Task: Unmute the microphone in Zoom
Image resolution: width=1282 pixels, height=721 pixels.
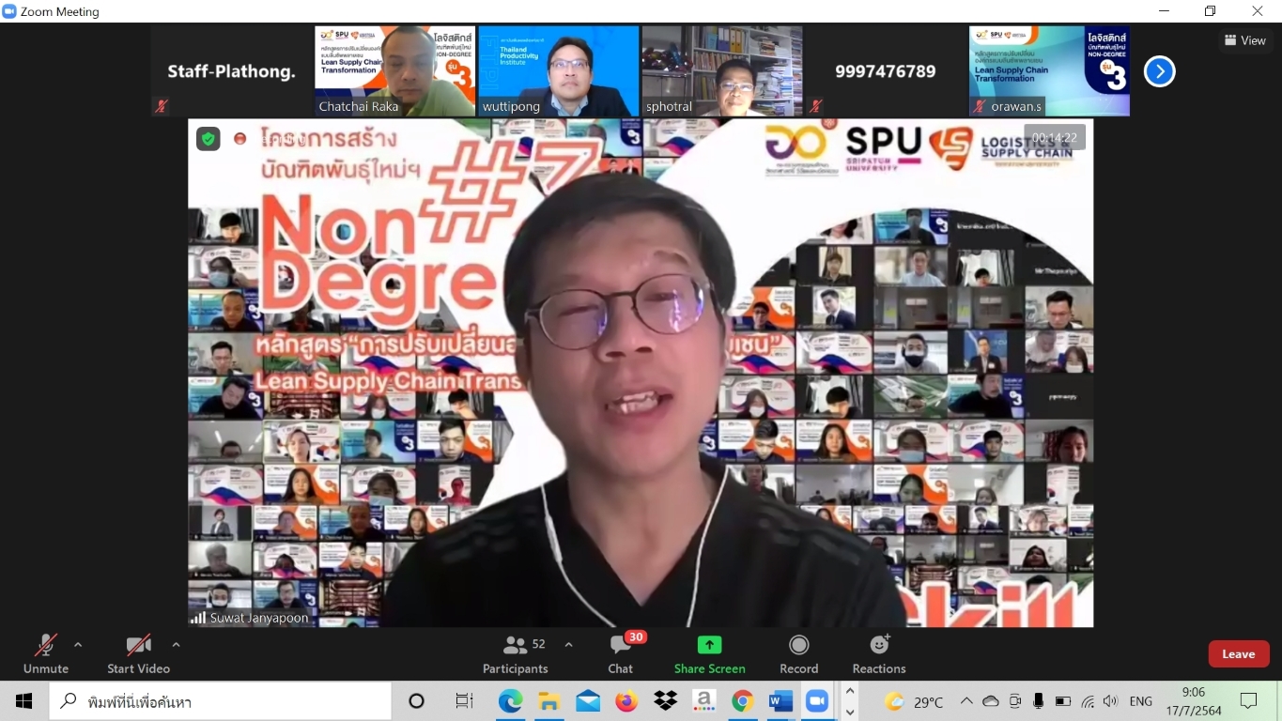Action: 45,653
